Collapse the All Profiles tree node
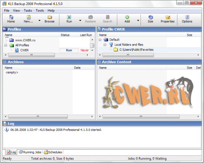Viewport: 204px width, 163px height. (6, 45)
